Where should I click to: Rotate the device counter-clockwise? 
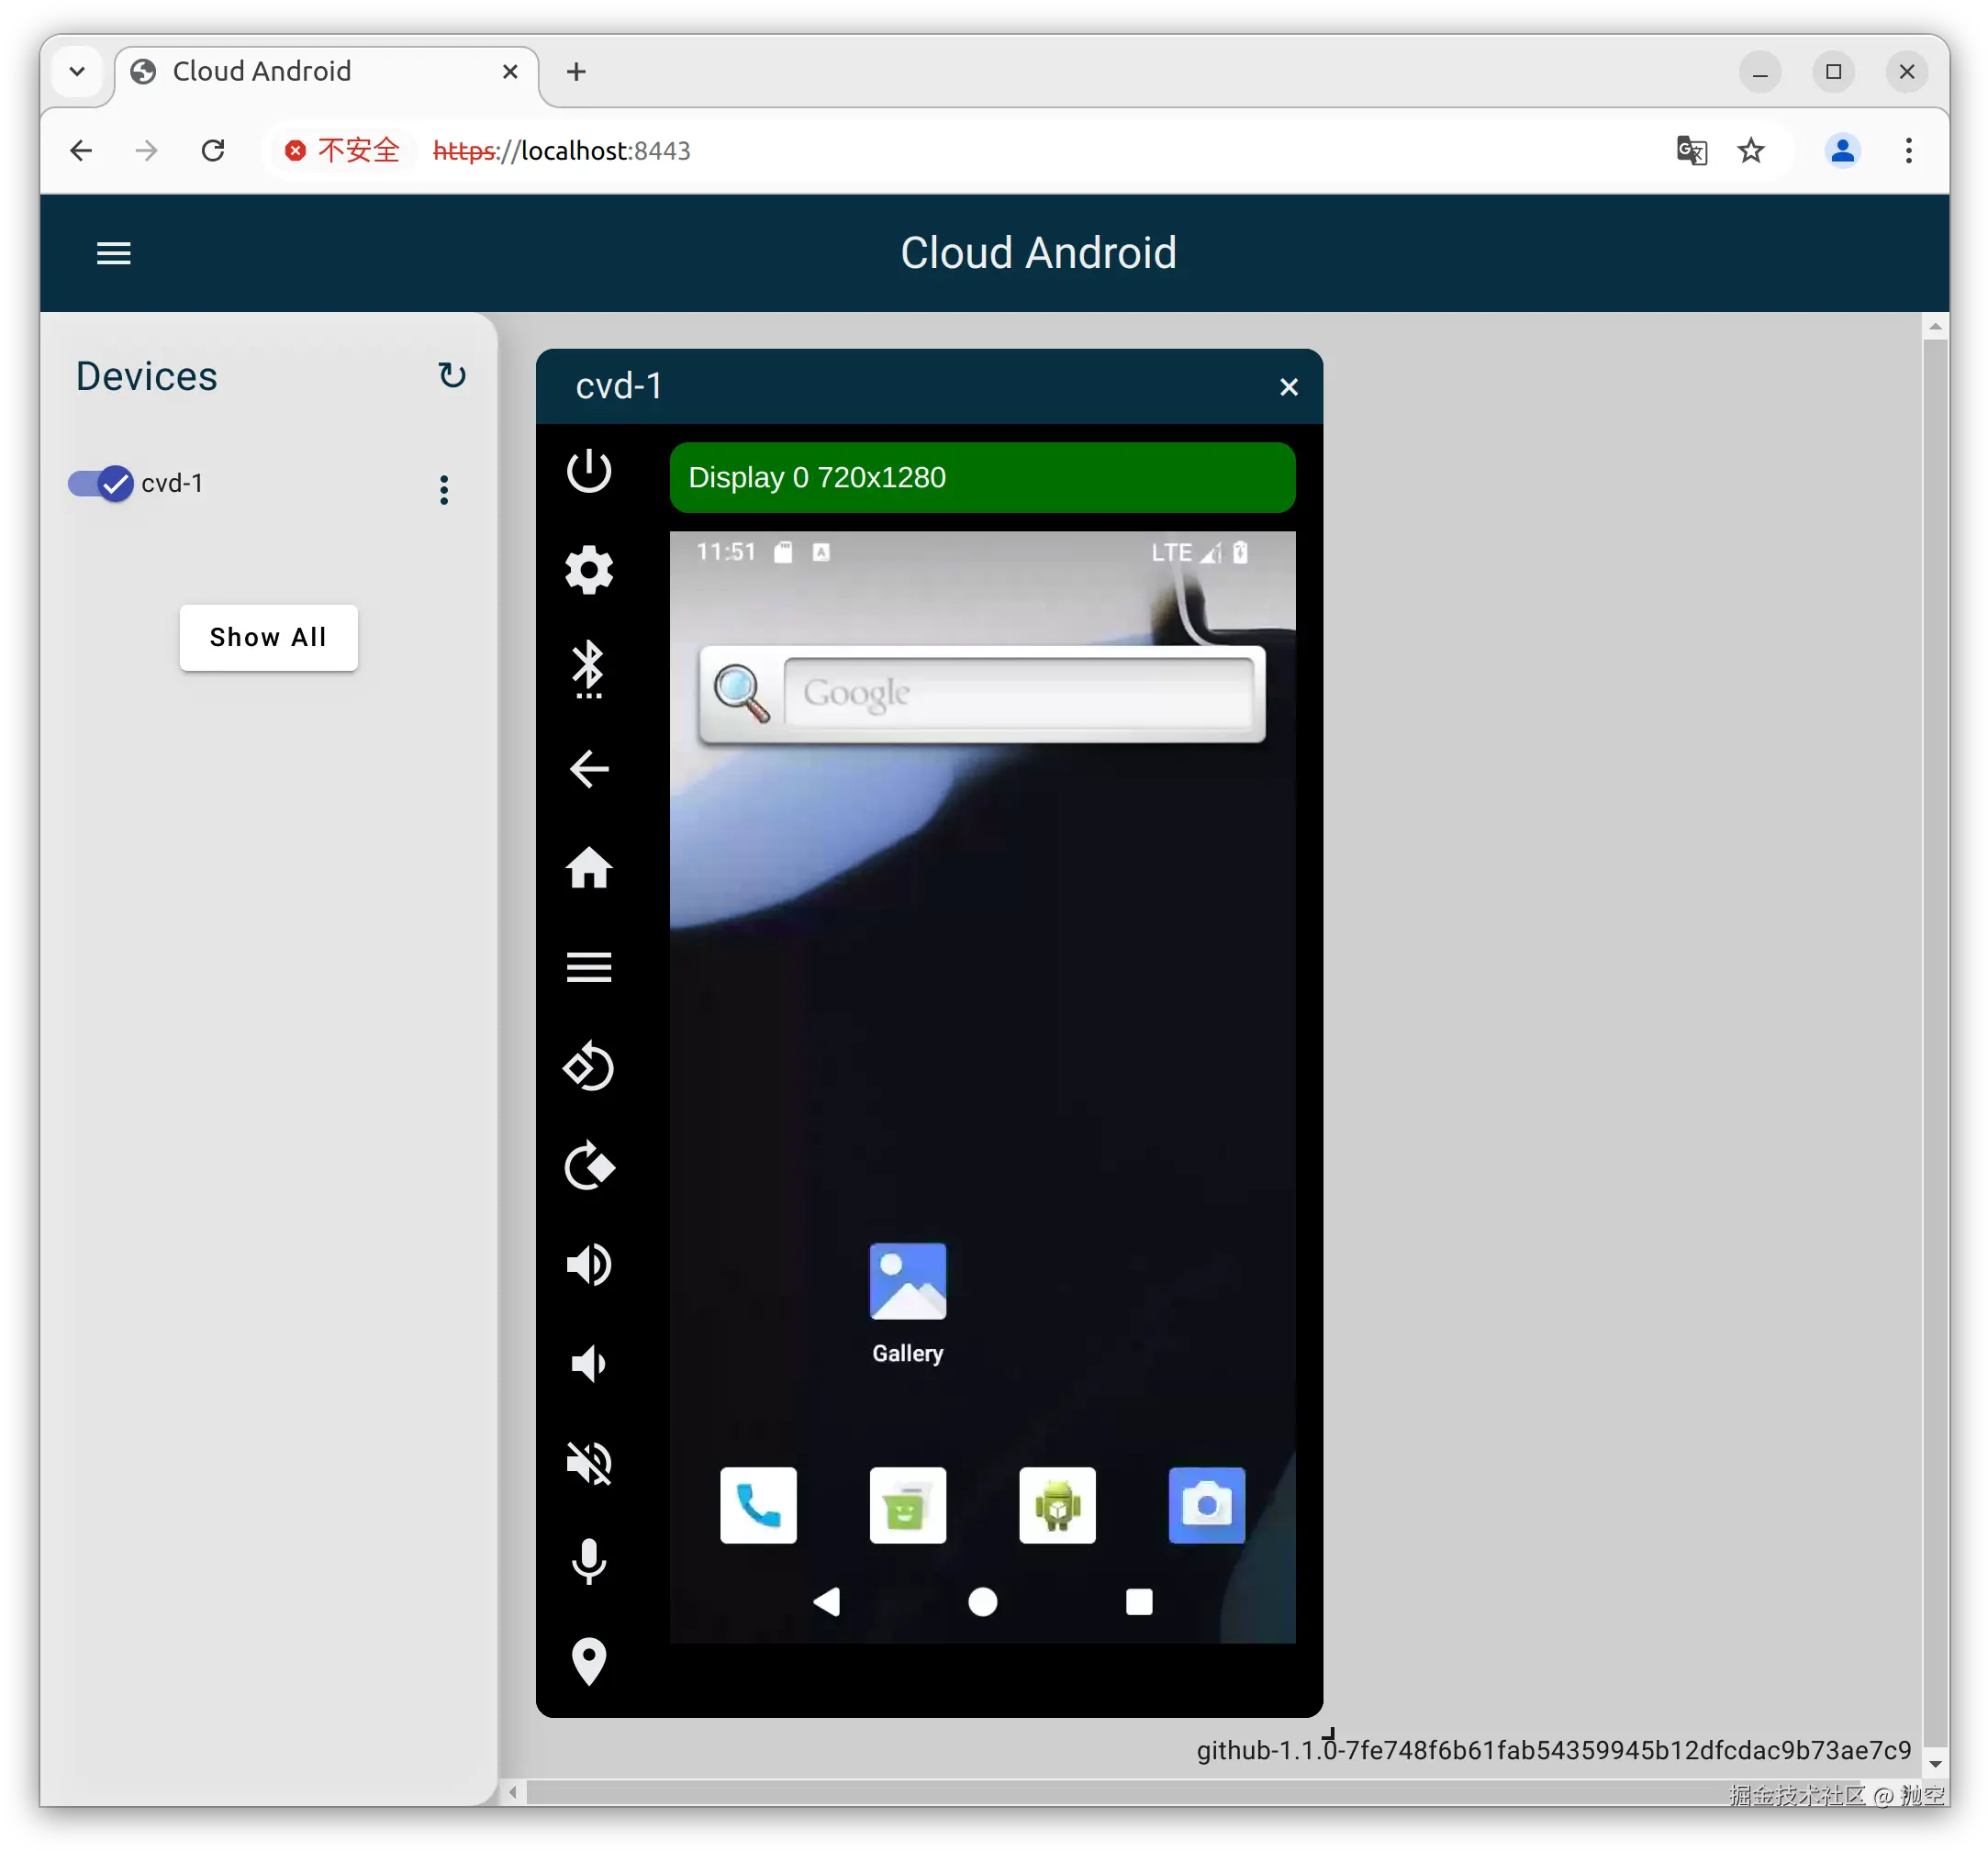coord(589,1066)
